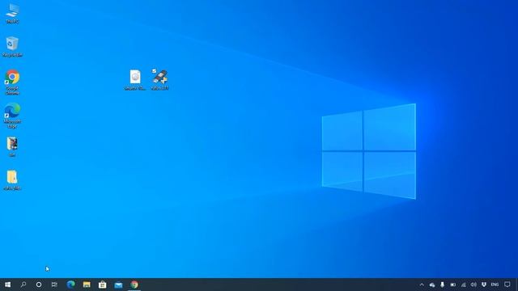
Task: Select the Recycle Bin icon
Action: pos(12,47)
